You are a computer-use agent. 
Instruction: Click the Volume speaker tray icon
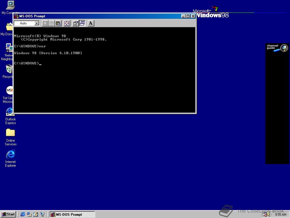coord(269,215)
